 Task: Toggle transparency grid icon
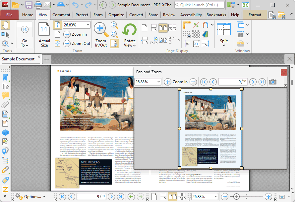(x=196, y=34)
